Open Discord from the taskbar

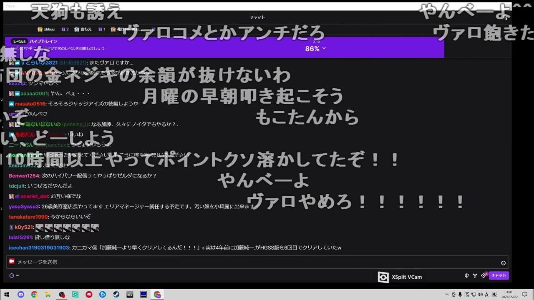(21, 295)
